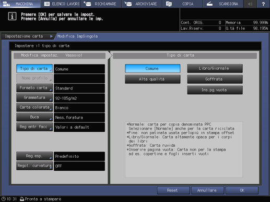Click the Reset button
The width and height of the screenshot is (270, 202).
173,191
